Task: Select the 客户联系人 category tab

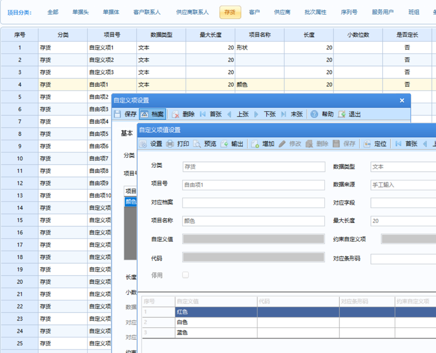Action: (147, 12)
